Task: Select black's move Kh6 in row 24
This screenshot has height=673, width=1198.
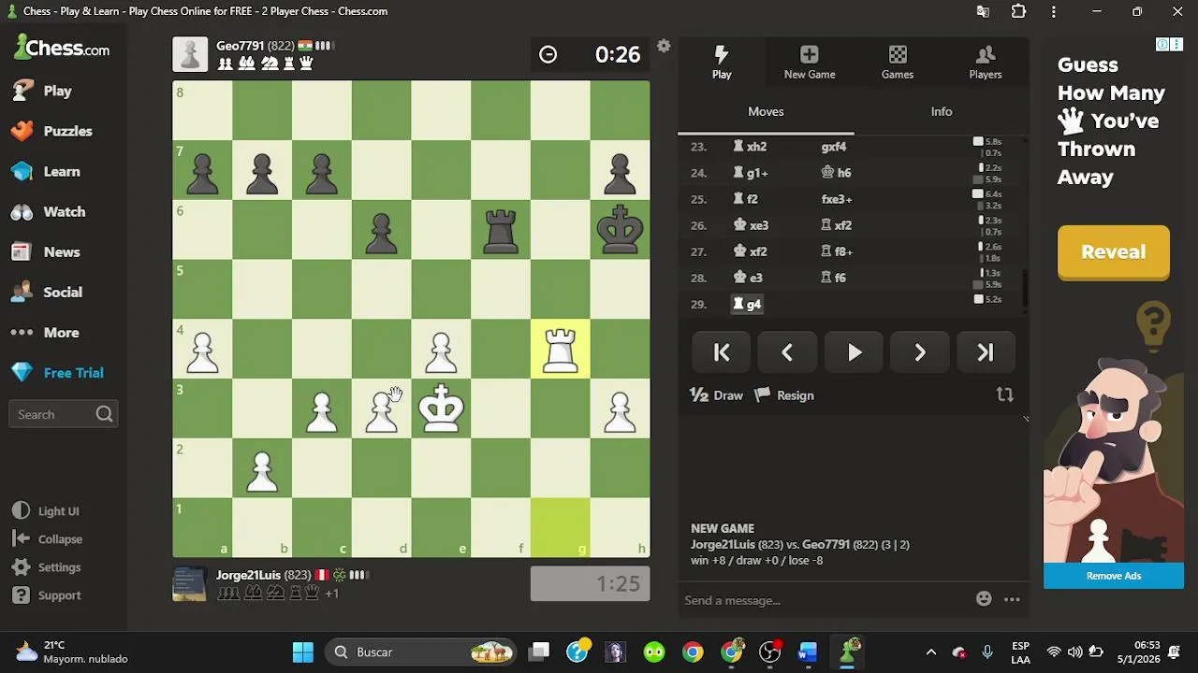Action: coord(836,173)
